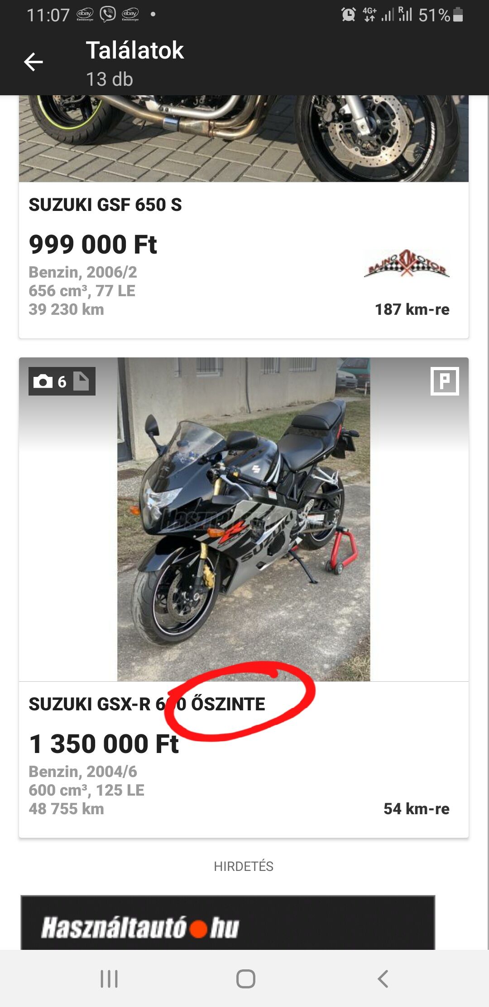The height and width of the screenshot is (1007, 489).
Task: Tap the parking P icon on listing
Action: (444, 381)
